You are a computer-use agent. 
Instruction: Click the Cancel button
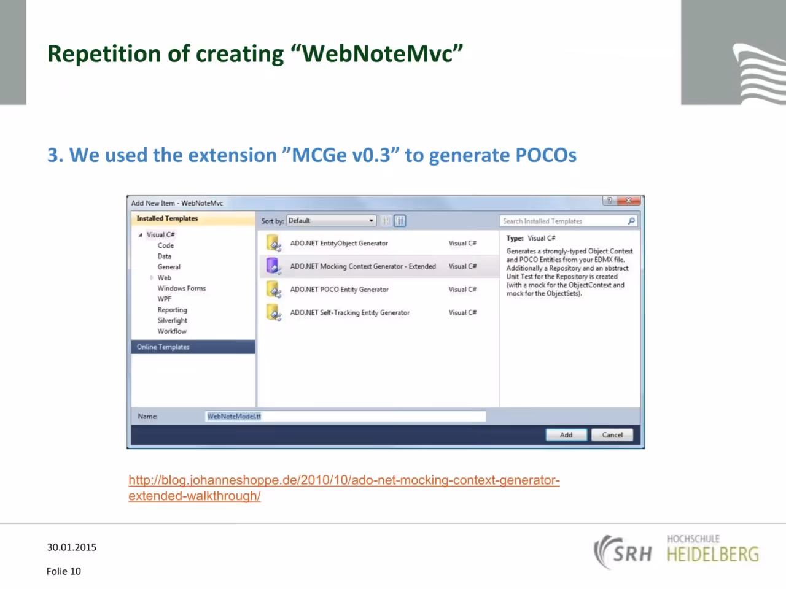point(612,435)
